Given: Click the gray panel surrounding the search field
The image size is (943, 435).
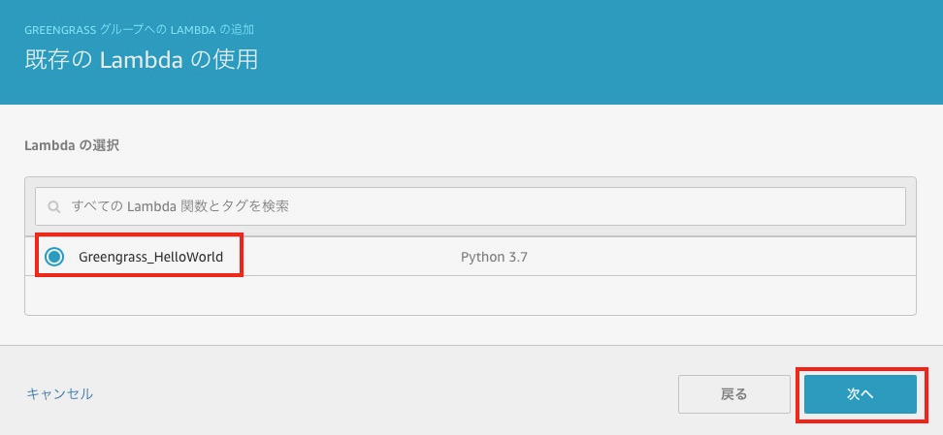Looking at the screenshot, I should [470, 183].
